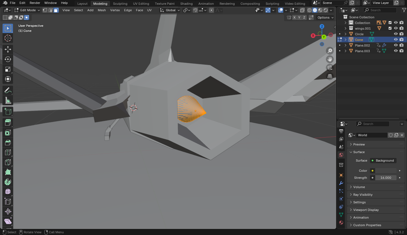The image size is (407, 235).
Task: Click the outliner Search field
Action: [380, 10]
